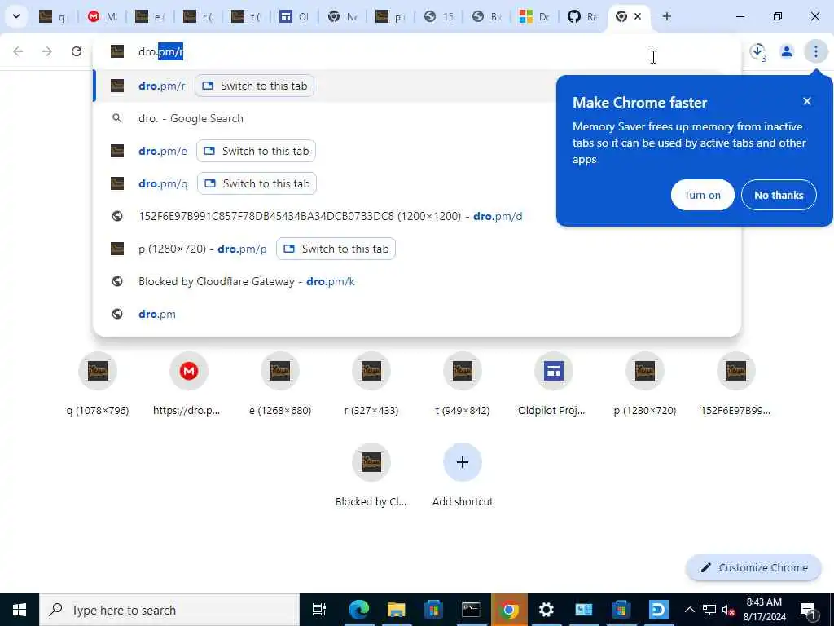
Task: Switch to the Oldpilot 'Ol' browser tab
Action: [294, 16]
